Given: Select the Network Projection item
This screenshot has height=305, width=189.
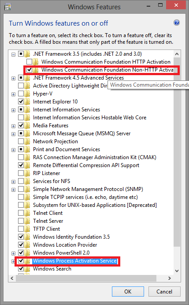Looking at the screenshot, I should click(56, 141).
